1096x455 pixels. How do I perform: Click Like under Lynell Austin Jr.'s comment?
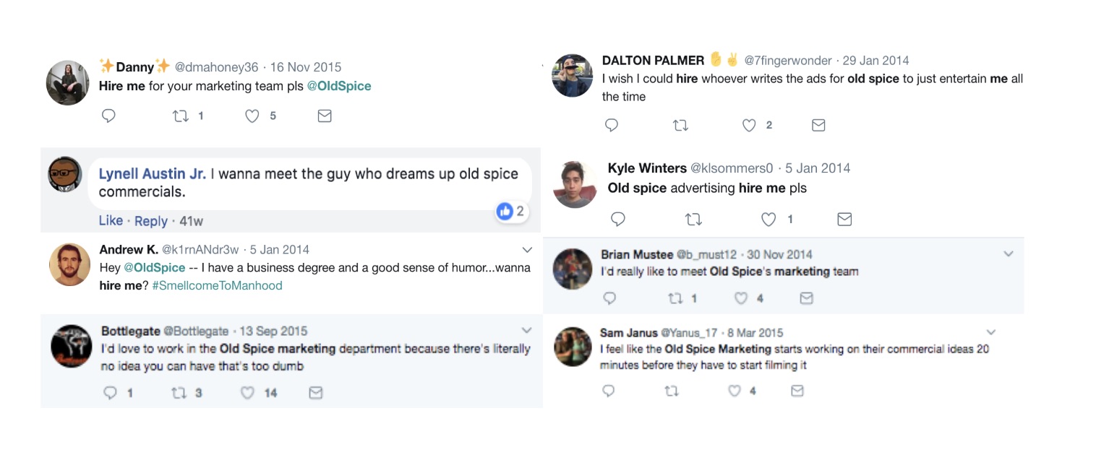pos(111,220)
